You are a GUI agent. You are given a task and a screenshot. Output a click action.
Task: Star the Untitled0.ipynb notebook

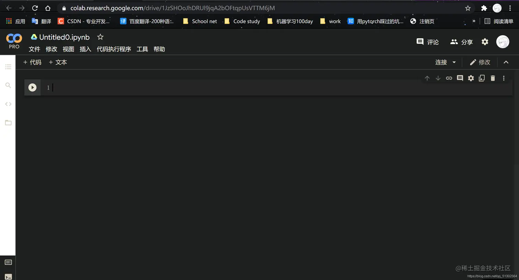(x=100, y=37)
